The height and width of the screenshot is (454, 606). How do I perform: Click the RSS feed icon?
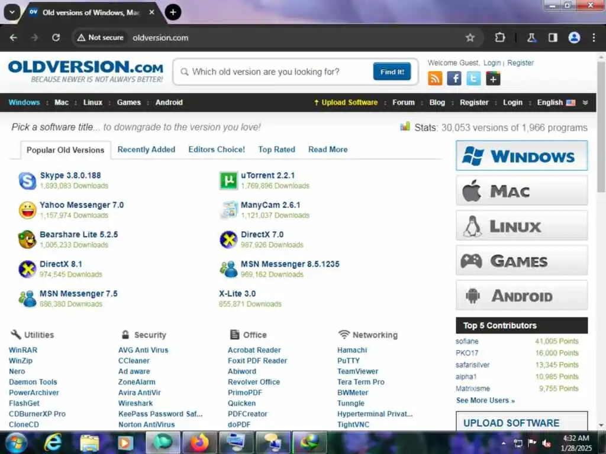click(435, 79)
